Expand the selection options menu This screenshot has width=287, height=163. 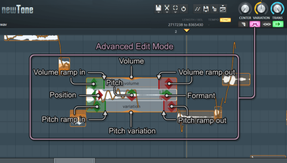tap(175, 8)
